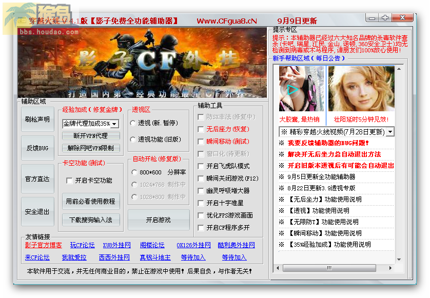
Task: Click the first 等待加入 link after 真钱斗地主
Action: [x=193, y=257]
